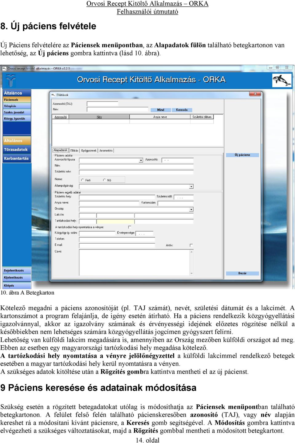295x443 pixels.
Task: Sort by the Születési dátum column header
Action: coord(202,117)
